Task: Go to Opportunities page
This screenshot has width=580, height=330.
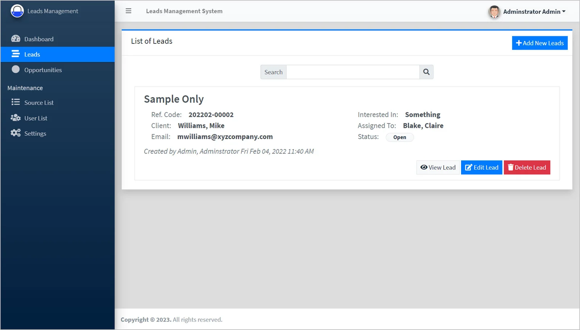Action: point(58,70)
